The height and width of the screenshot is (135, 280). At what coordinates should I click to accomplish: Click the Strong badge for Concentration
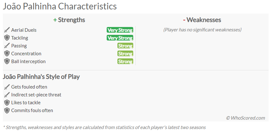tap(125, 53)
